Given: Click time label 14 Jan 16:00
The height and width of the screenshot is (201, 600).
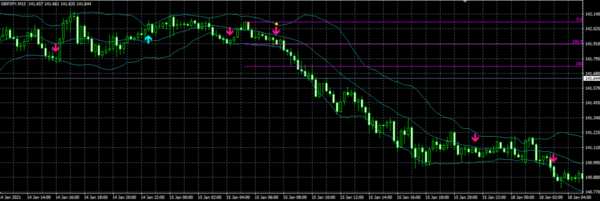Looking at the screenshot, I should (67, 198).
